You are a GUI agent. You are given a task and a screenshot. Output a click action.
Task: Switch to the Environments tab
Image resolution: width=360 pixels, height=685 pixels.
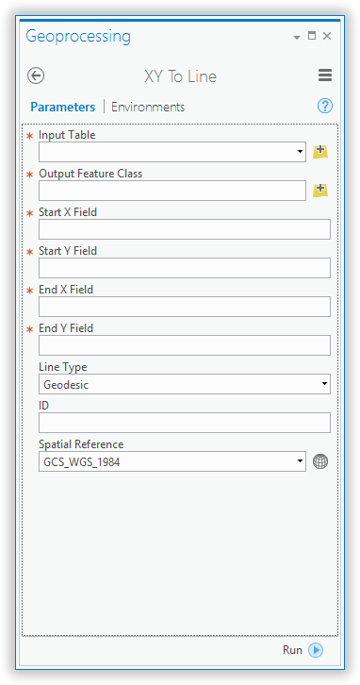point(148,107)
